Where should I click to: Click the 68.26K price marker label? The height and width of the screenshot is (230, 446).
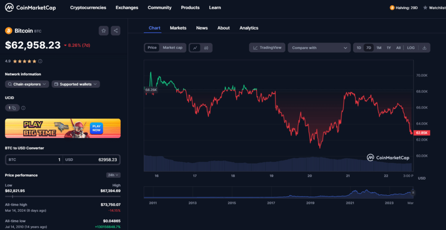coord(151,90)
